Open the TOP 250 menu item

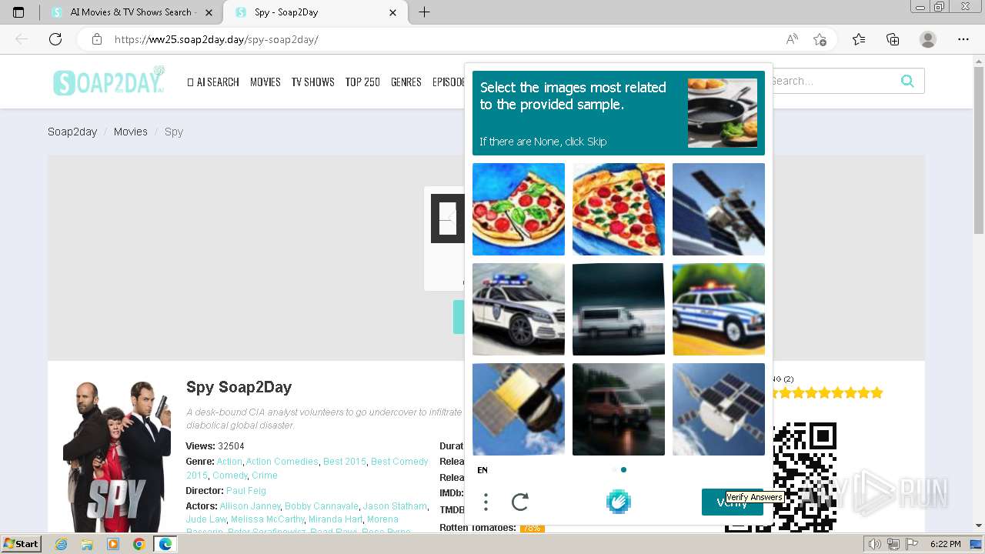click(362, 82)
